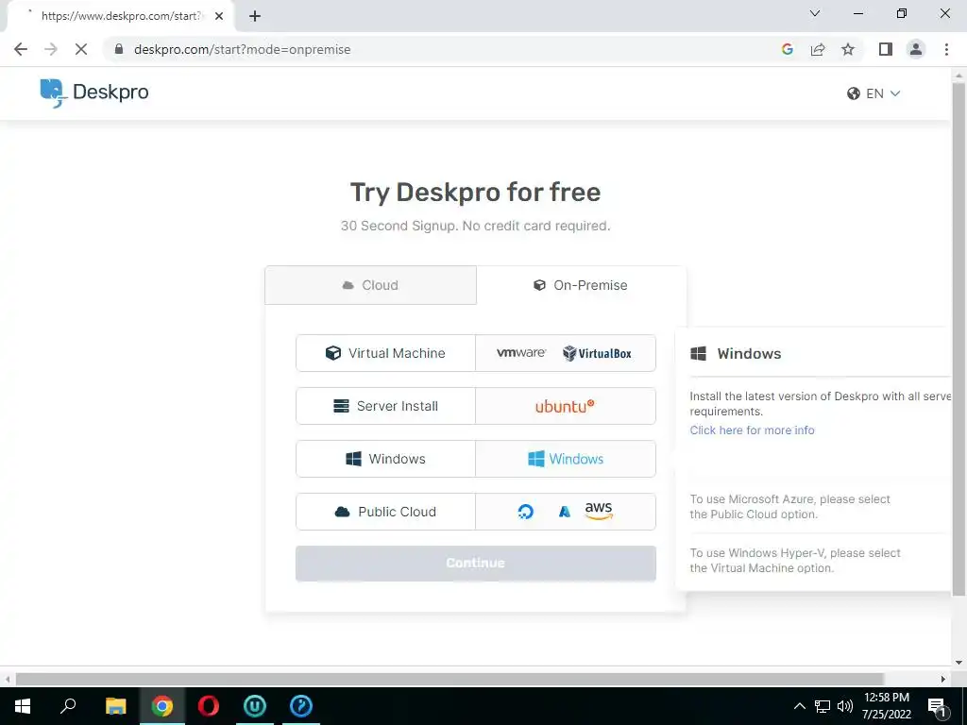Image resolution: width=967 pixels, height=725 pixels.
Task: Open the browser side panel
Action: click(x=886, y=49)
